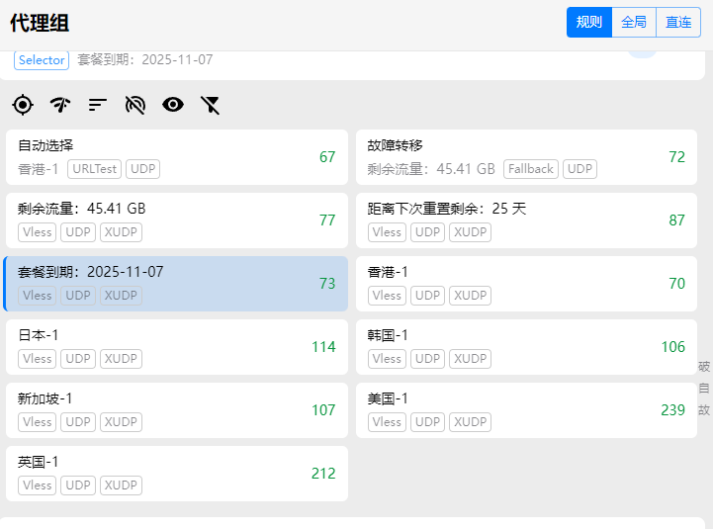
Task: Click the Selector tag in group header
Action: 42,60
